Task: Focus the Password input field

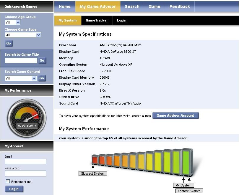Action: tap(25, 173)
